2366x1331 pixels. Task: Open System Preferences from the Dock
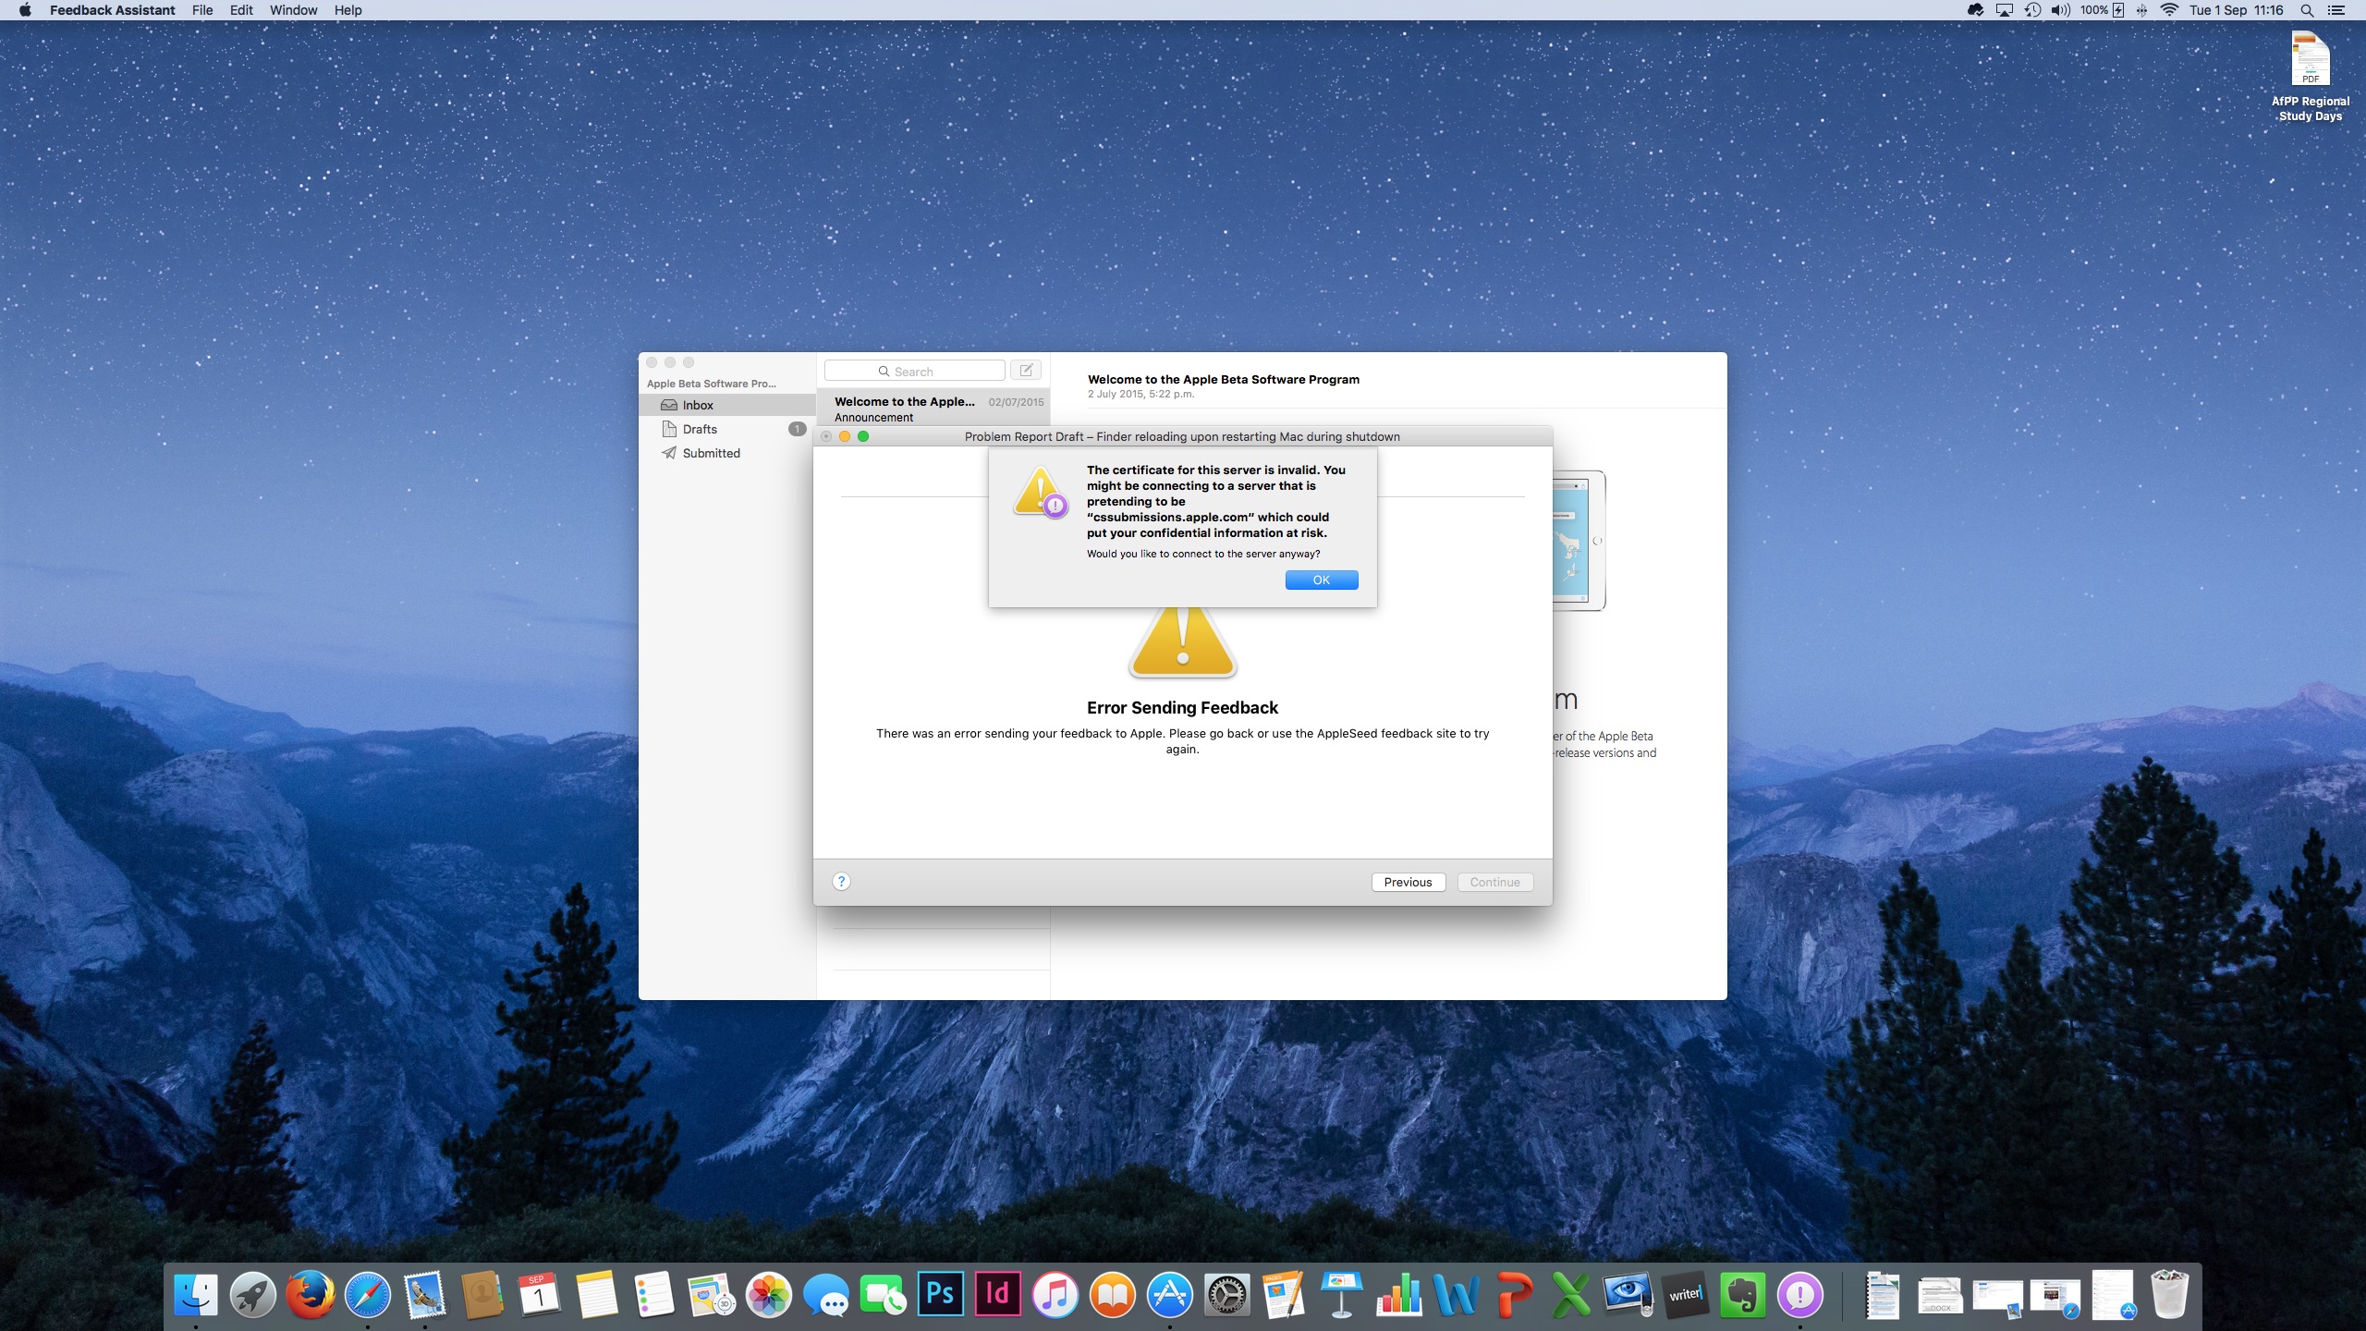tap(1227, 1294)
